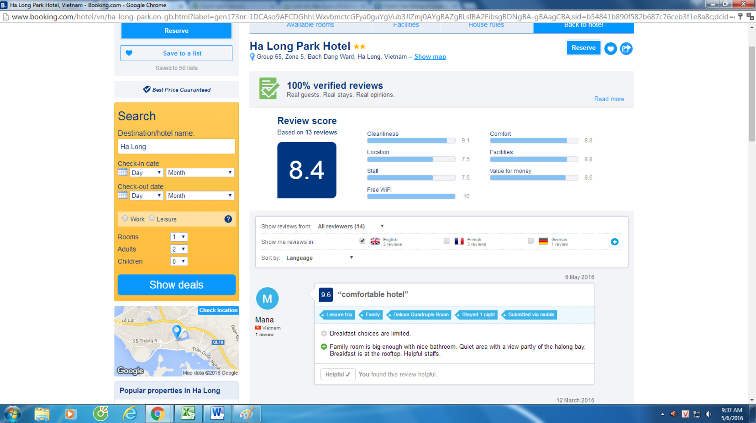Image resolution: width=756 pixels, height=423 pixels.
Task: Open the Windows Start button
Action: click(13, 414)
